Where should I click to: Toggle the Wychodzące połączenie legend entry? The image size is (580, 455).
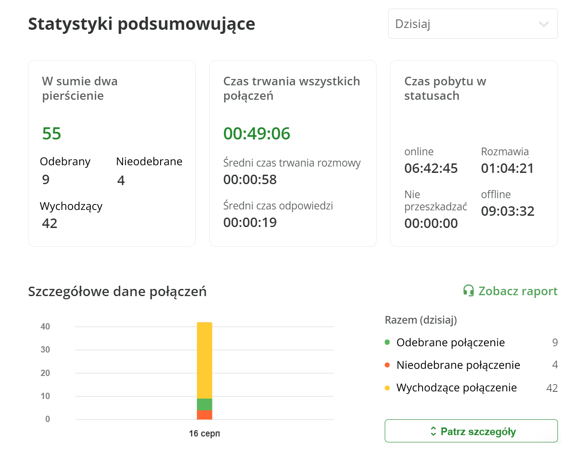coord(456,388)
